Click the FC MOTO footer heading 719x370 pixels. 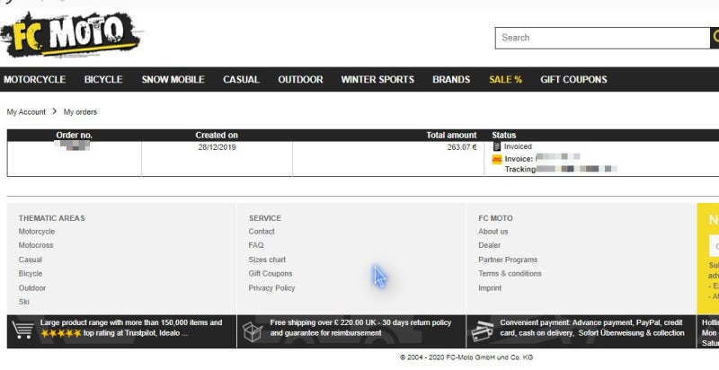point(496,218)
